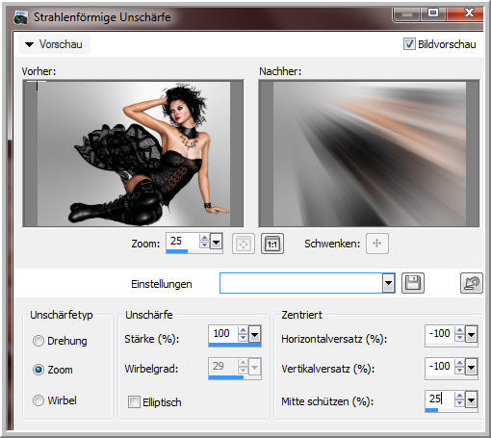Toggle the Bildvorschau checkbox

coord(409,44)
